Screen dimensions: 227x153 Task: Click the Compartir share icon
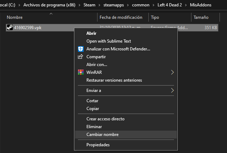[x=80, y=57]
